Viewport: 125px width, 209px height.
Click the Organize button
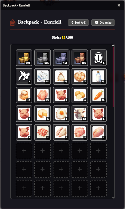(x=103, y=23)
